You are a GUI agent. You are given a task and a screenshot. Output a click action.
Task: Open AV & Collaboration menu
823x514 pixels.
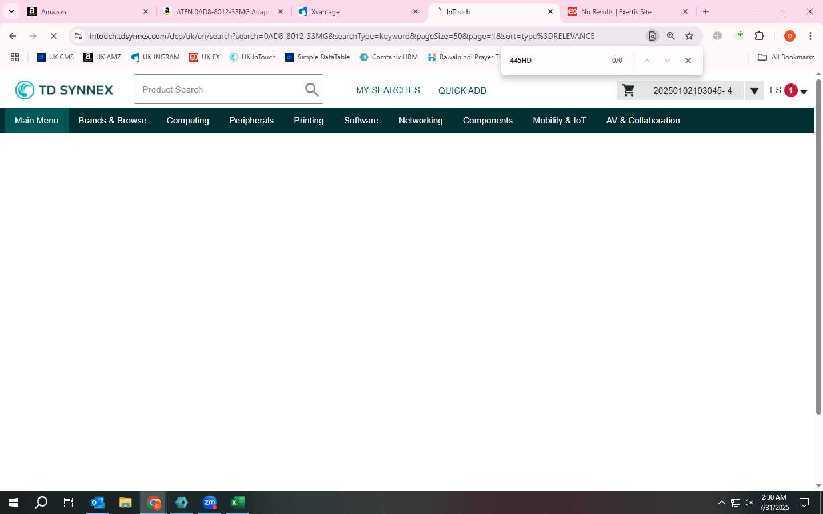pos(643,121)
